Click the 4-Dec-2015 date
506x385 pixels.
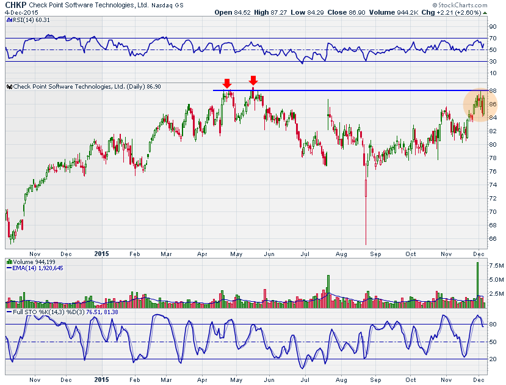tap(21, 13)
